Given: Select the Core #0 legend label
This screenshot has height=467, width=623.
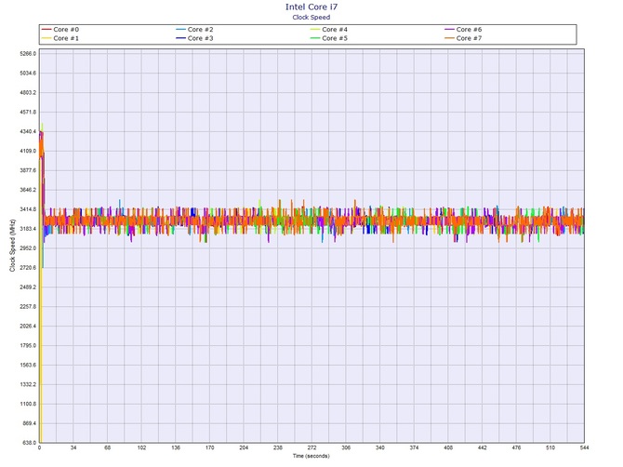Looking at the screenshot, I should (x=66, y=30).
